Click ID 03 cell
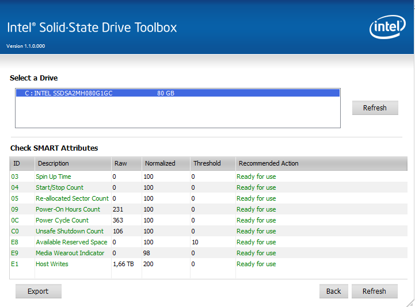The image size is (415, 307). click(15, 176)
